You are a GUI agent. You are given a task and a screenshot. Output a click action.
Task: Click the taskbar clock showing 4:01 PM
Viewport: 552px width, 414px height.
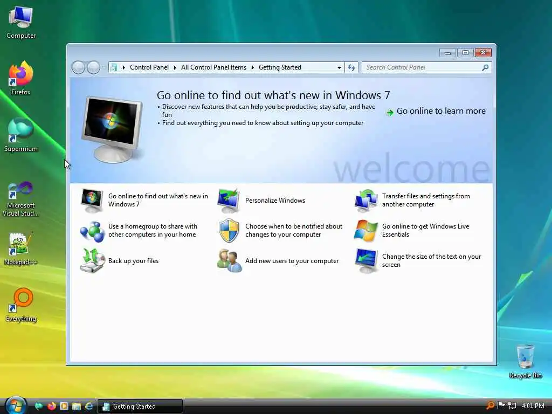point(533,406)
